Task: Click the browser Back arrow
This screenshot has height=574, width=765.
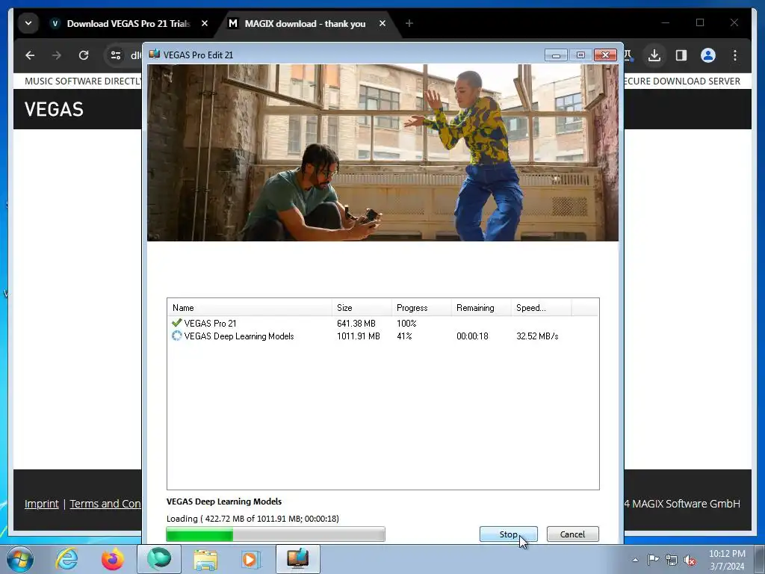Action: pyautogui.click(x=30, y=55)
